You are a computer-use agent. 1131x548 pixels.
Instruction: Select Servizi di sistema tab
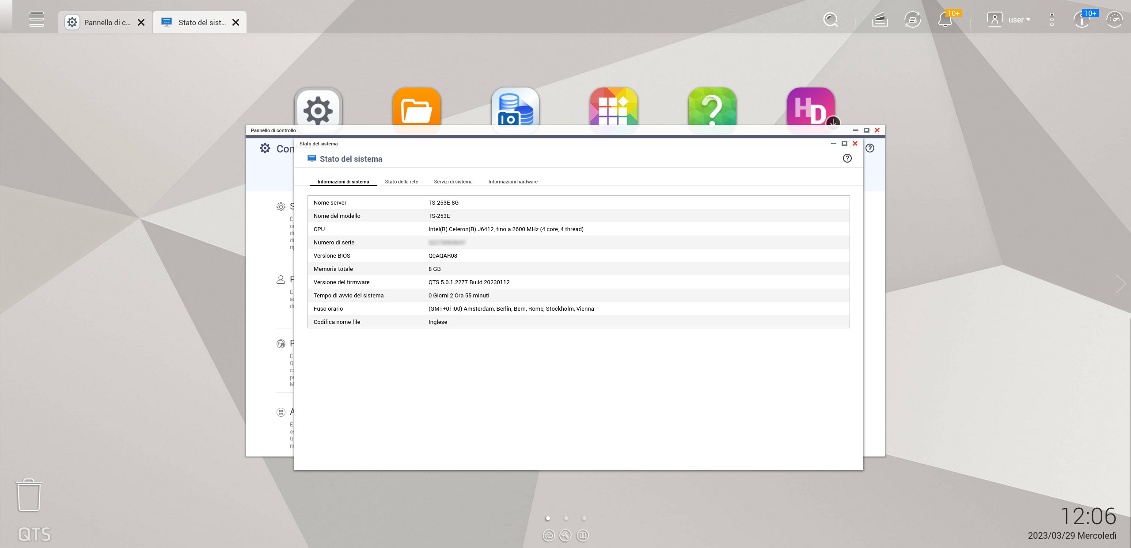click(x=453, y=182)
